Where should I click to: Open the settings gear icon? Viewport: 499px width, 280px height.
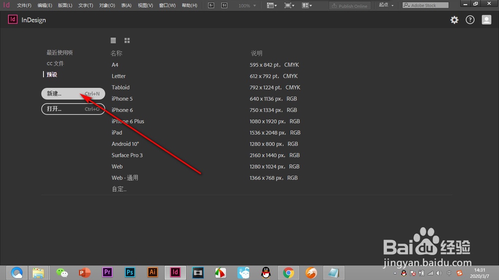click(454, 20)
